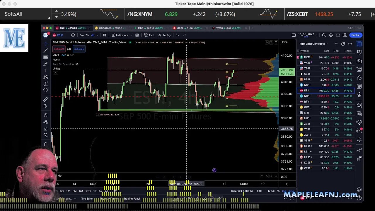
Task: Open the patterns drawing tools
Action: point(45,77)
